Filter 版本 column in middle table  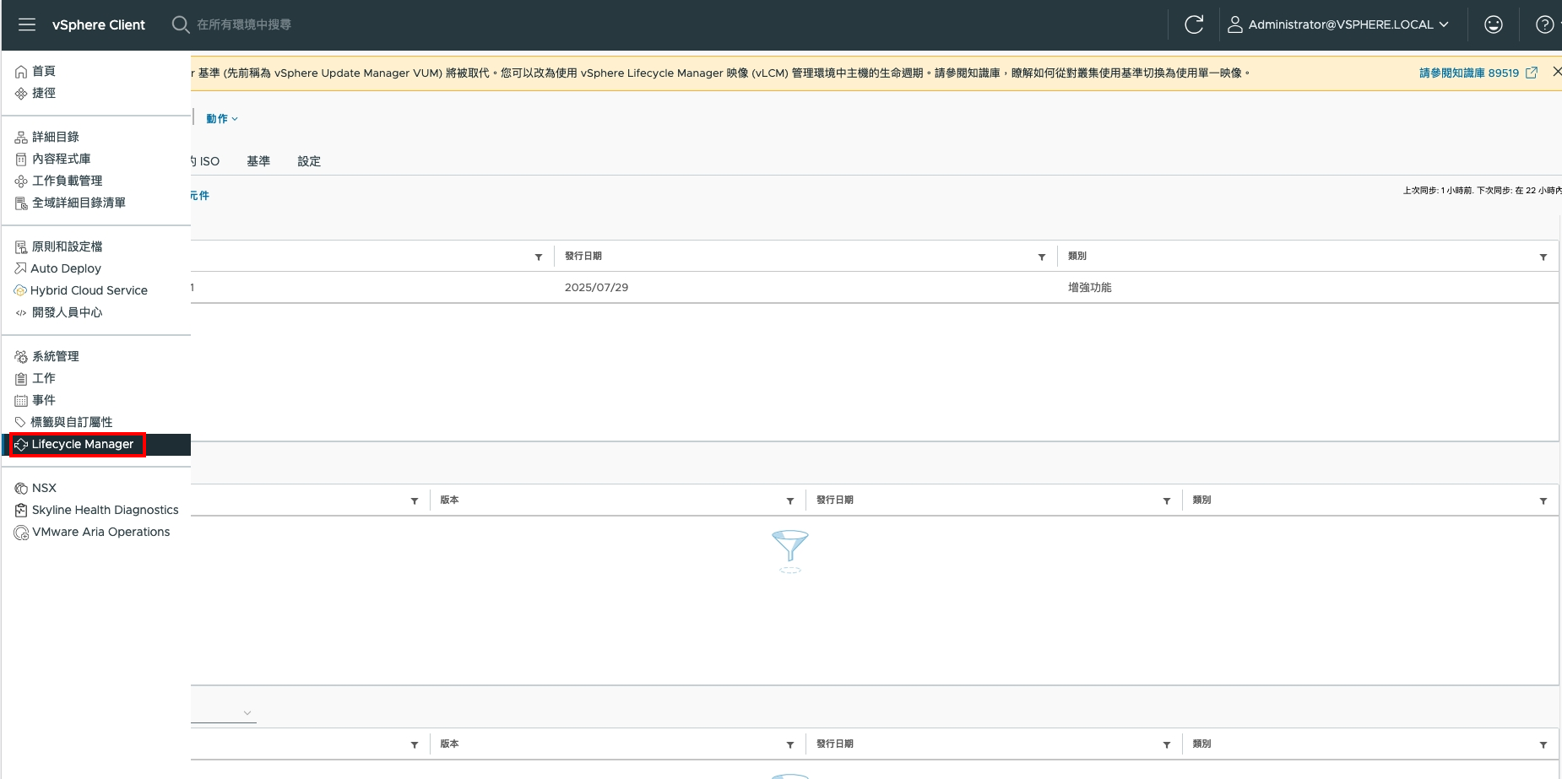pos(790,500)
